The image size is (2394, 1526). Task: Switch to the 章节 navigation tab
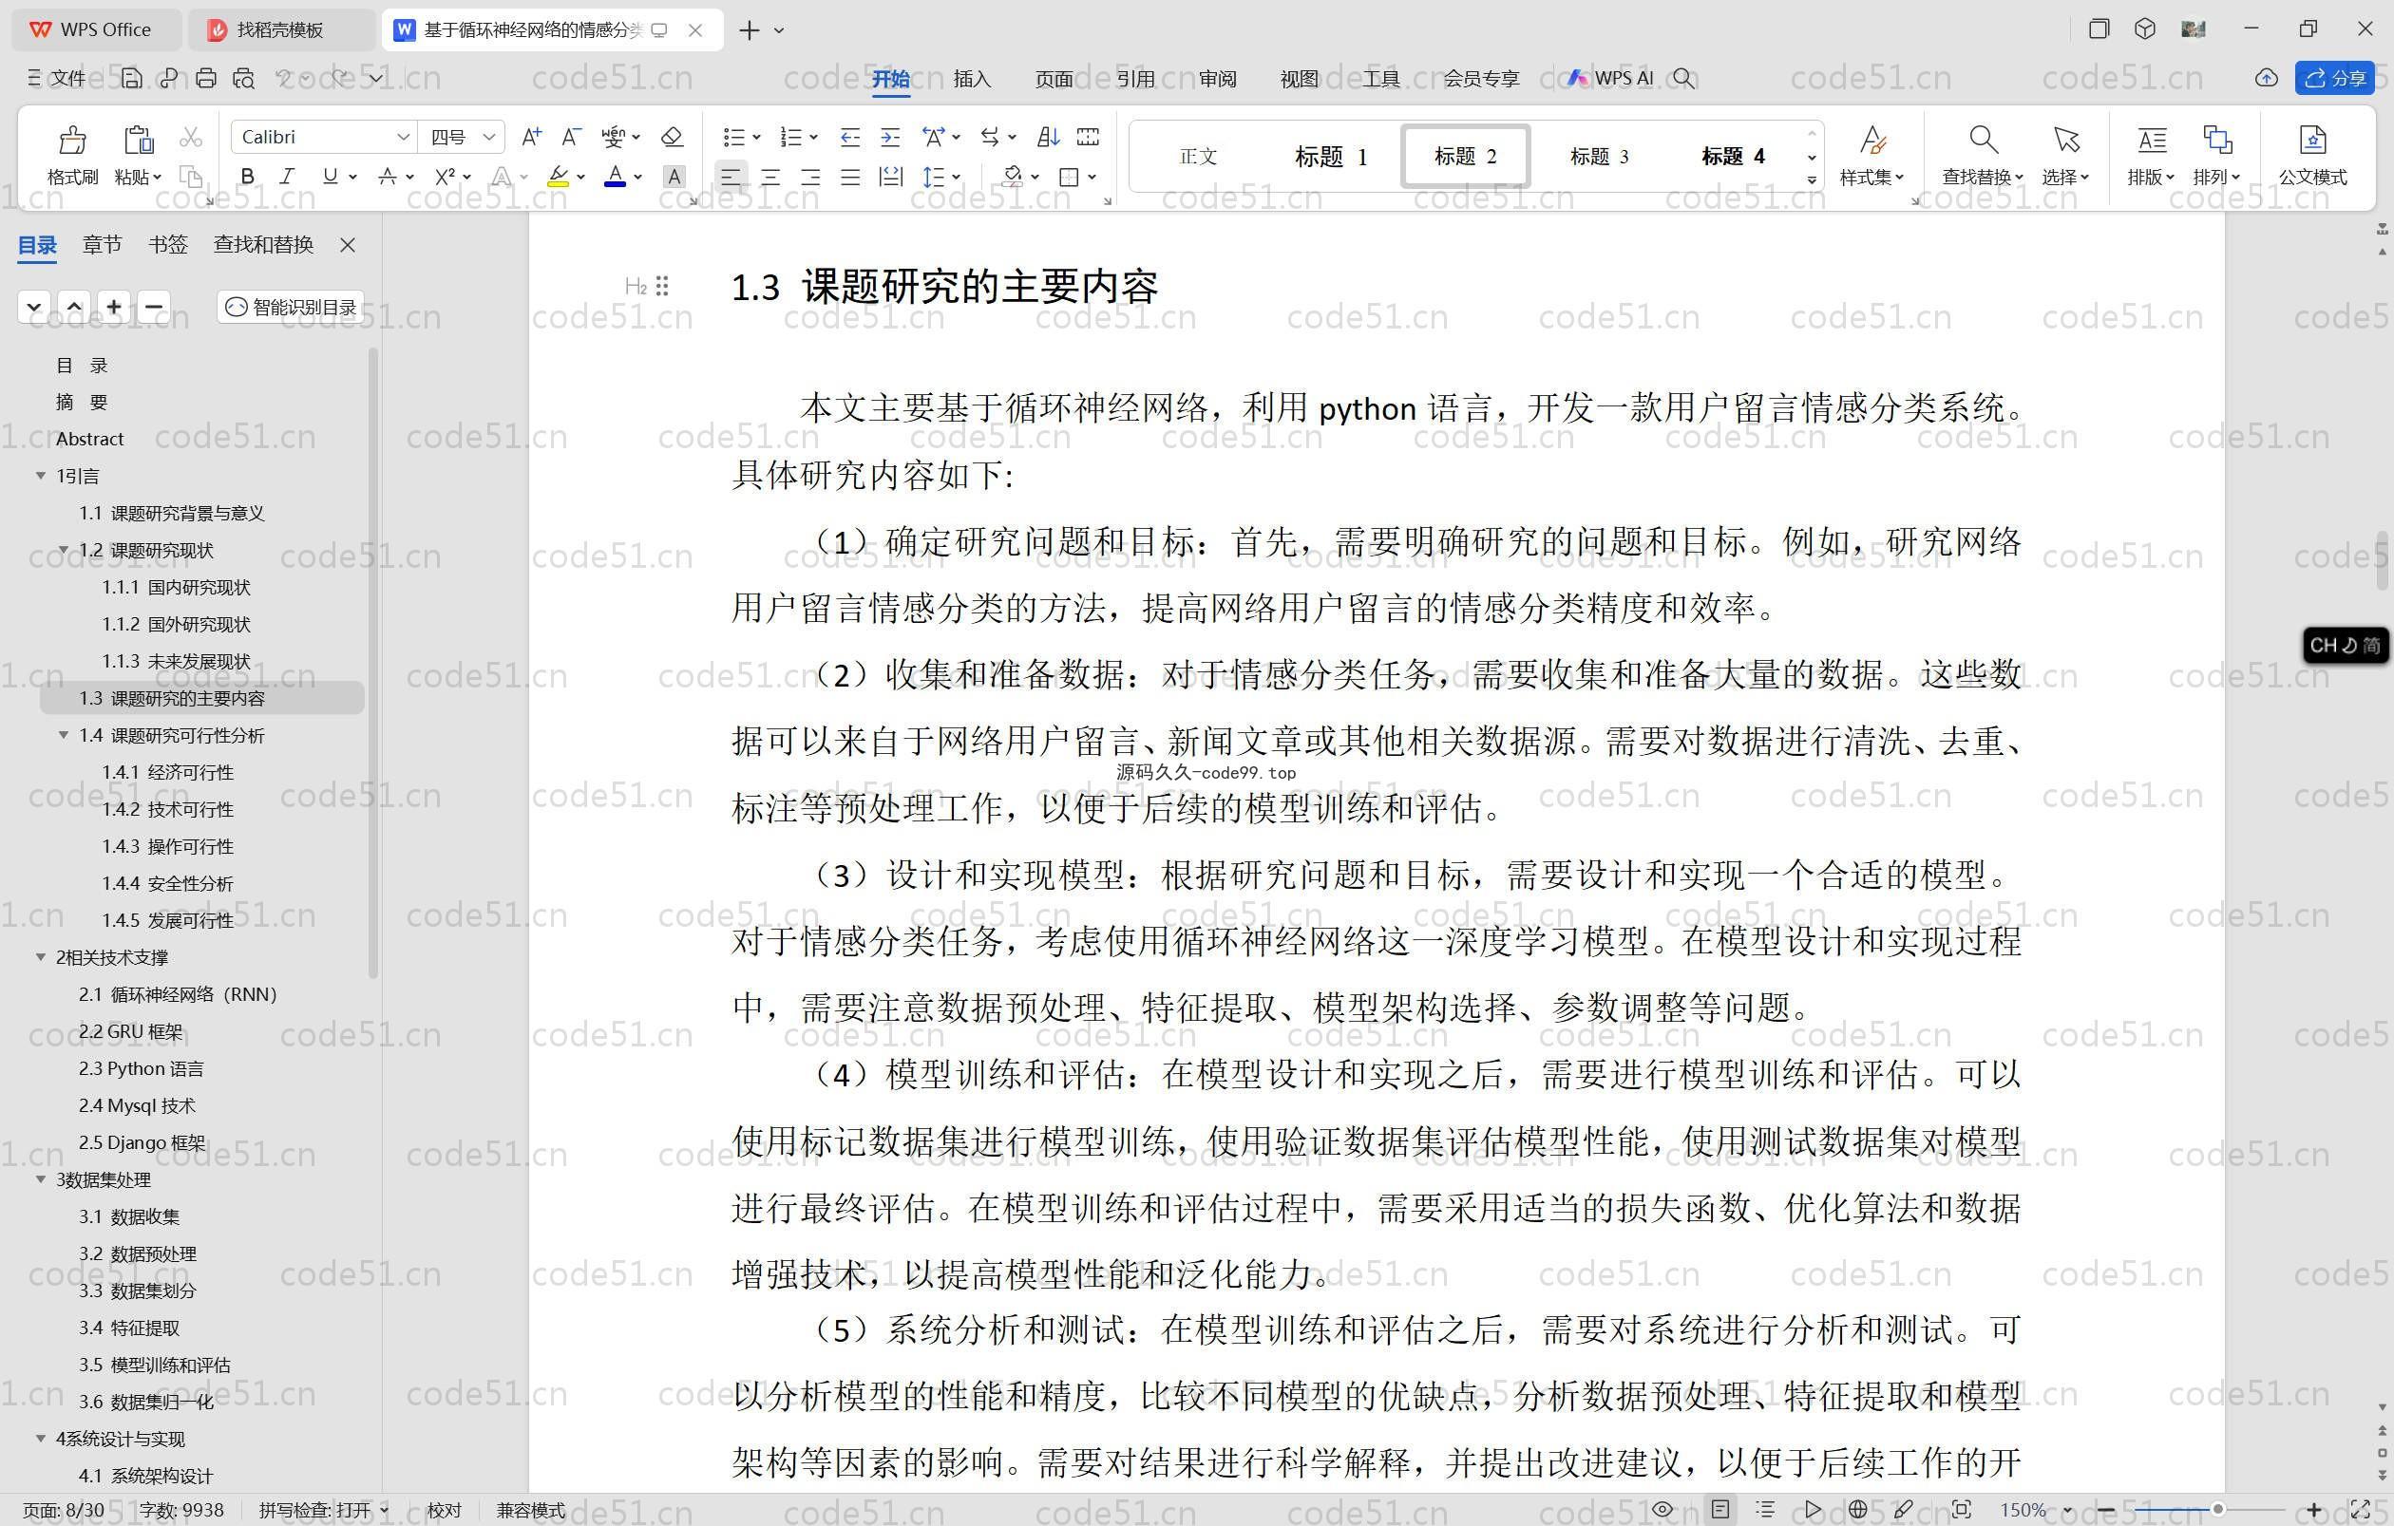coord(103,244)
